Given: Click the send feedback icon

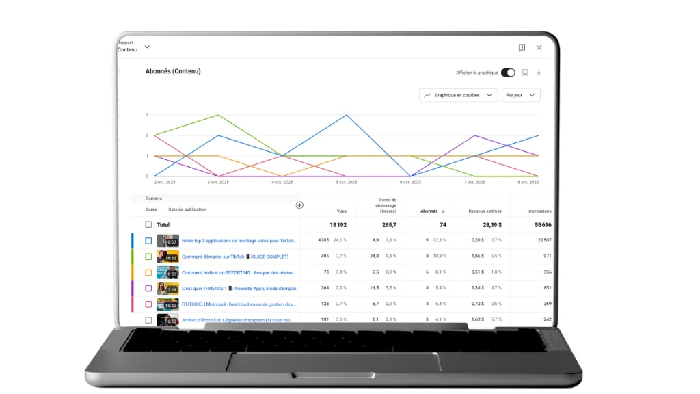Looking at the screenshot, I should click(522, 48).
